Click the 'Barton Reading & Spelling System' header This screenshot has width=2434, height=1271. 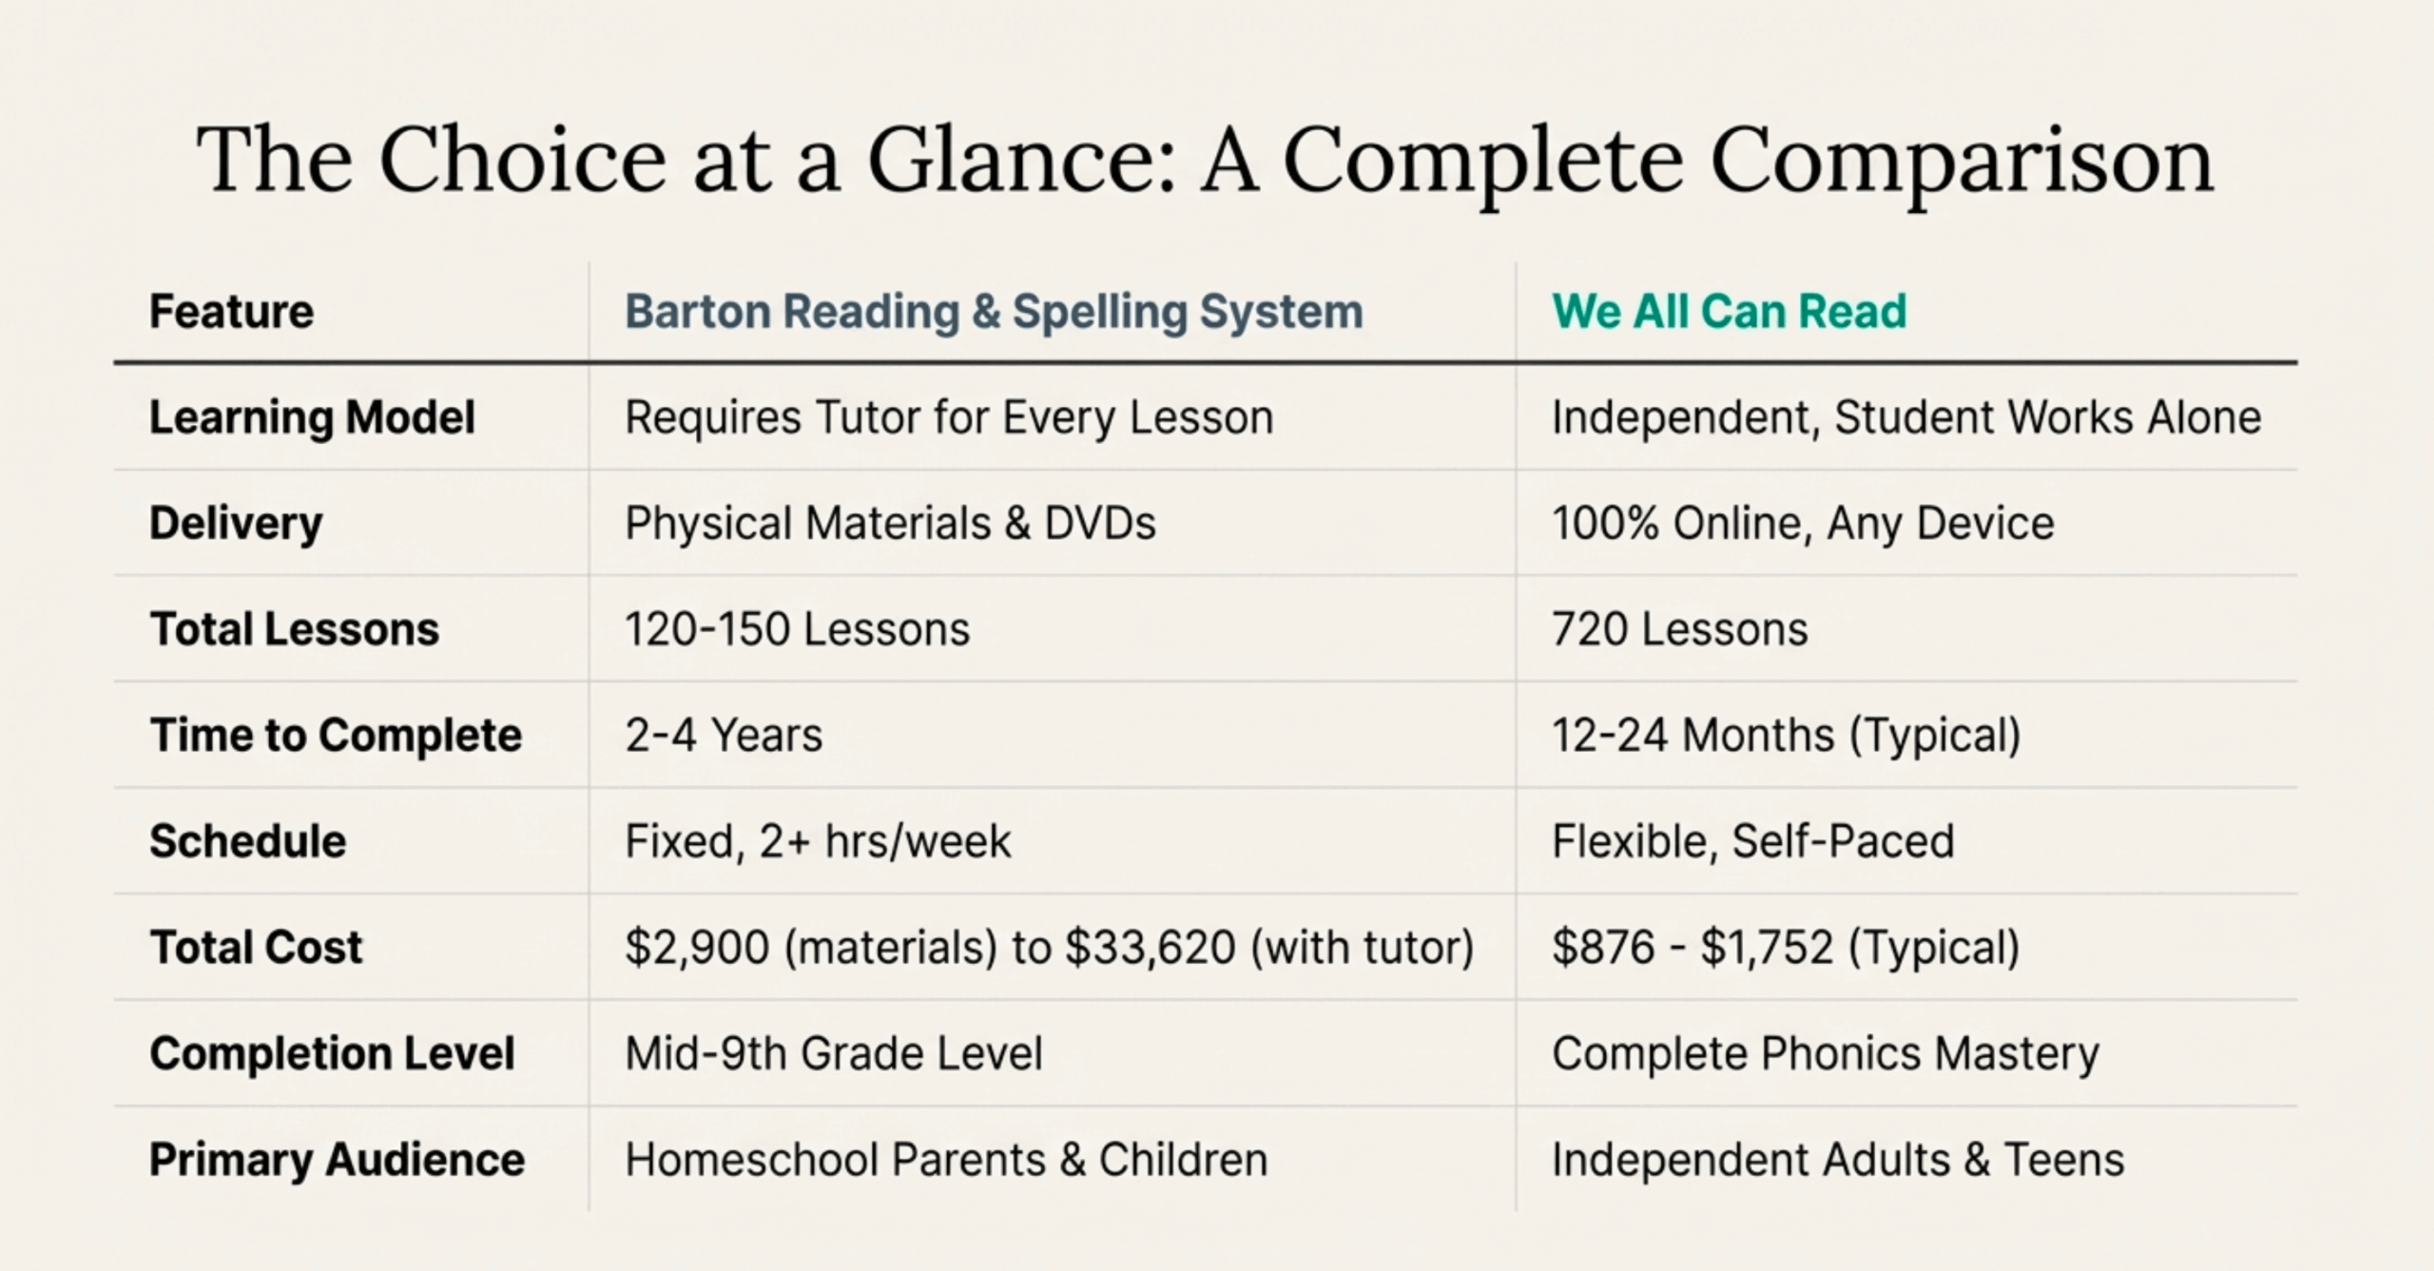[x=994, y=312]
